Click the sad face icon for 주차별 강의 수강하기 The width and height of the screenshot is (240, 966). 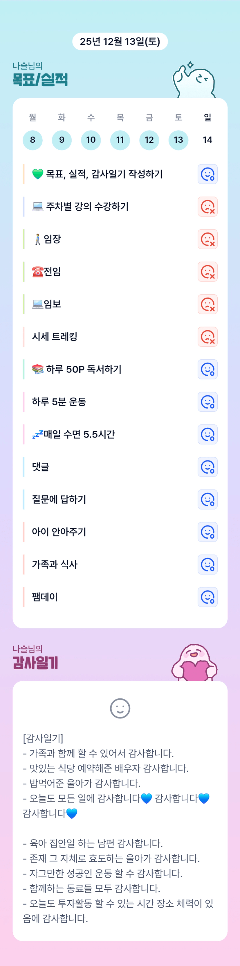point(207,207)
